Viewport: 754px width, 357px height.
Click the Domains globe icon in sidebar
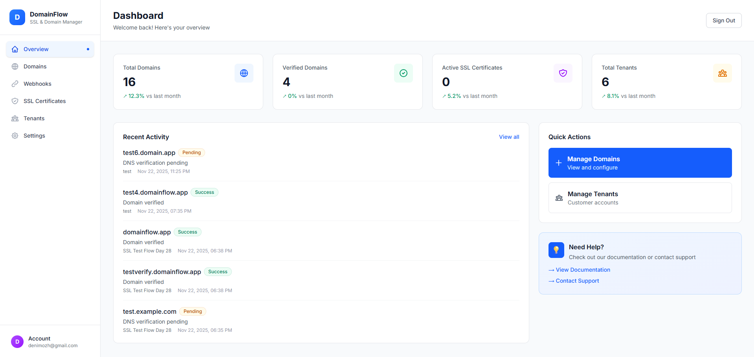point(15,66)
